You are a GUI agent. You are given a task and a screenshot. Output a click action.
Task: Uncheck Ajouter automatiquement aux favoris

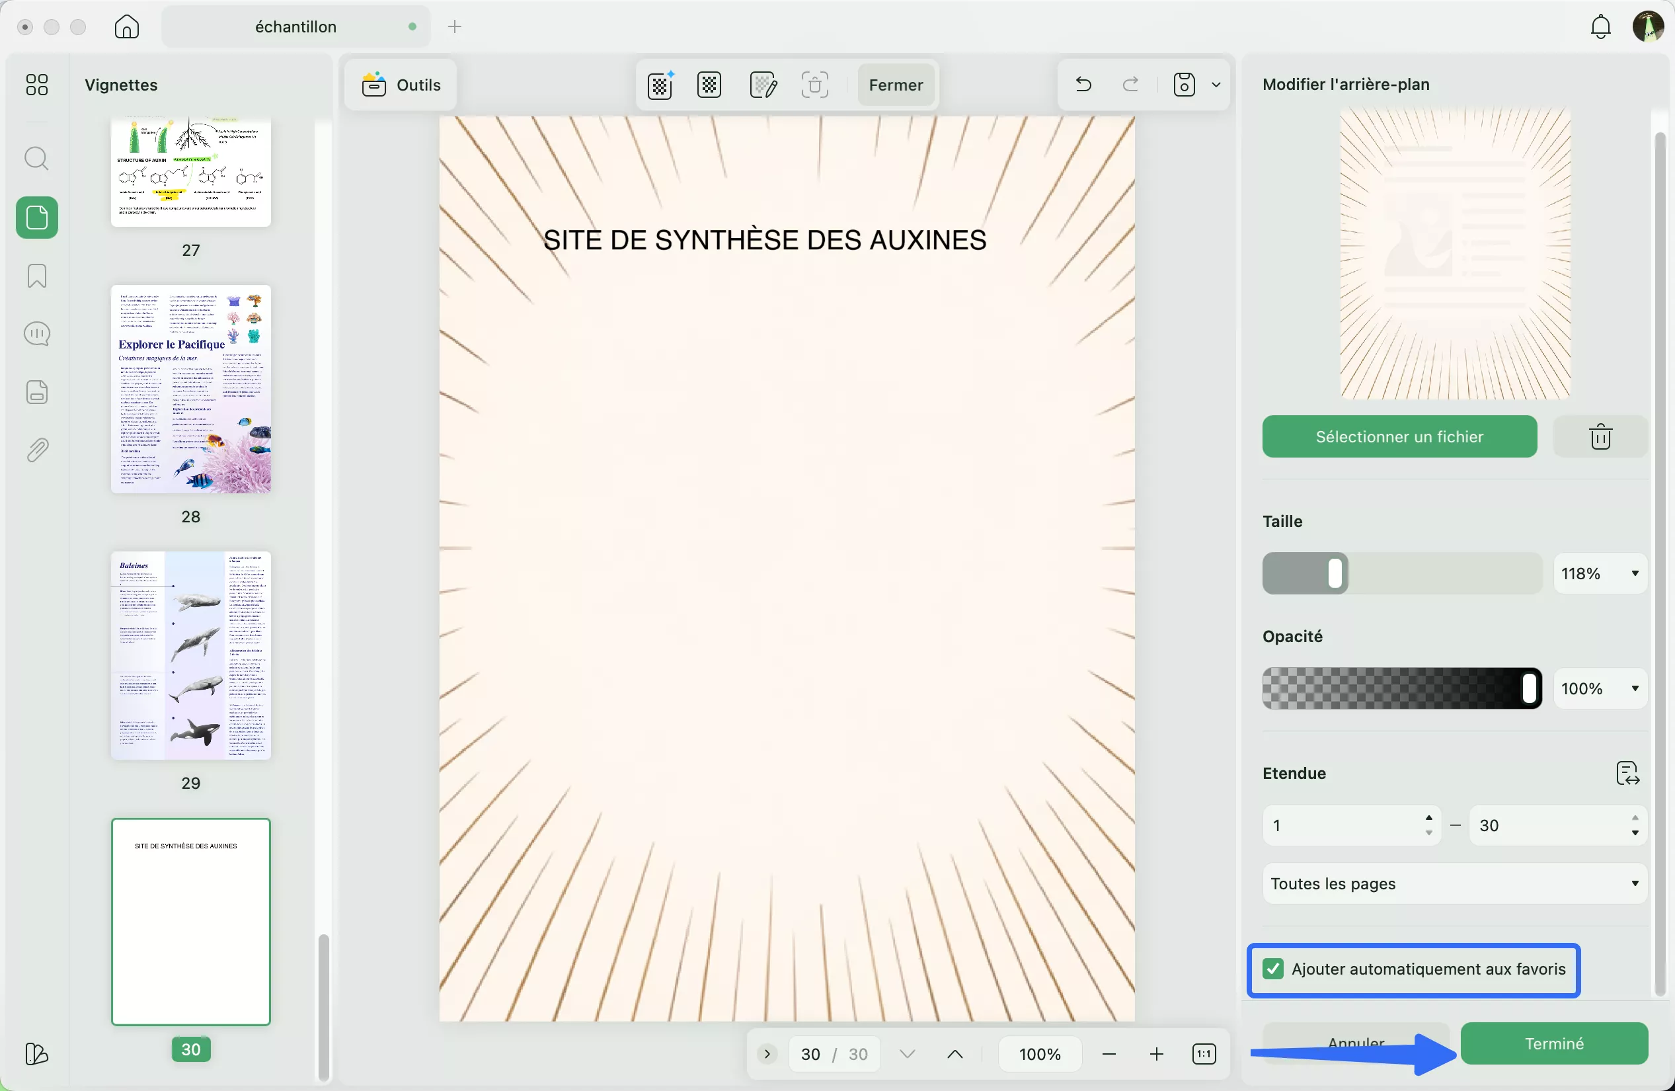click(x=1272, y=969)
